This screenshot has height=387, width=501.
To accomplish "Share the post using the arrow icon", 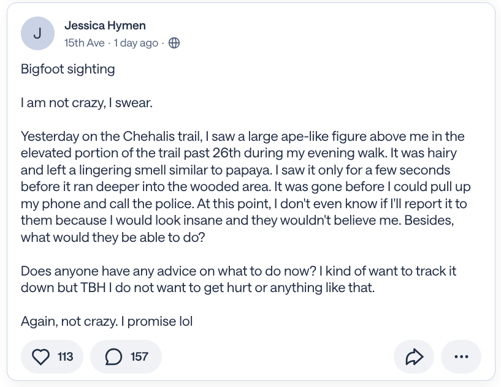I will click(x=414, y=357).
